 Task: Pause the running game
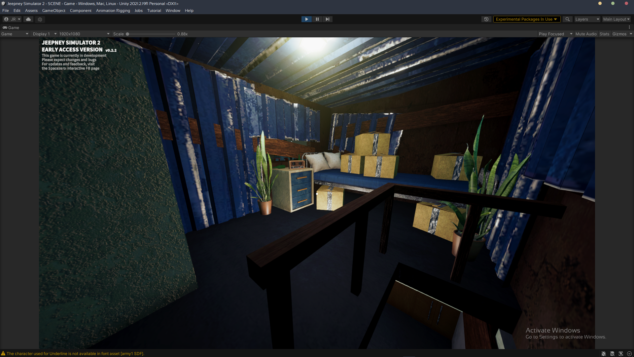click(317, 19)
